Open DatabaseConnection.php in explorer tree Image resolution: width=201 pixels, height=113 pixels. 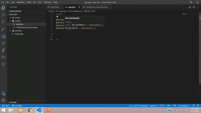point(27,27)
